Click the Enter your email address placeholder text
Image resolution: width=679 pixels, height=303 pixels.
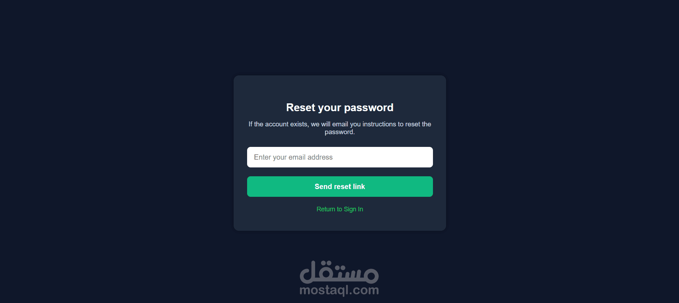point(293,157)
